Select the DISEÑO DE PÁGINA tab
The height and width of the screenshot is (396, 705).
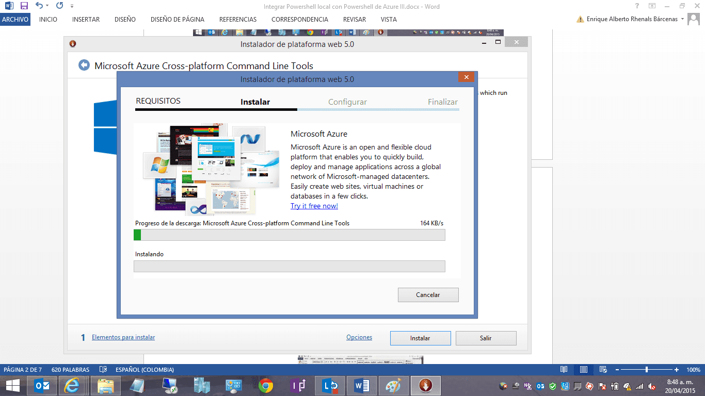pyautogui.click(x=177, y=19)
